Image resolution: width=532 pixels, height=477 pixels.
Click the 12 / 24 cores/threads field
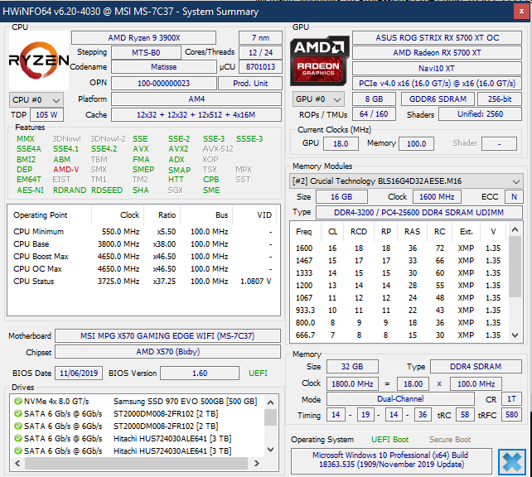pyautogui.click(x=260, y=52)
